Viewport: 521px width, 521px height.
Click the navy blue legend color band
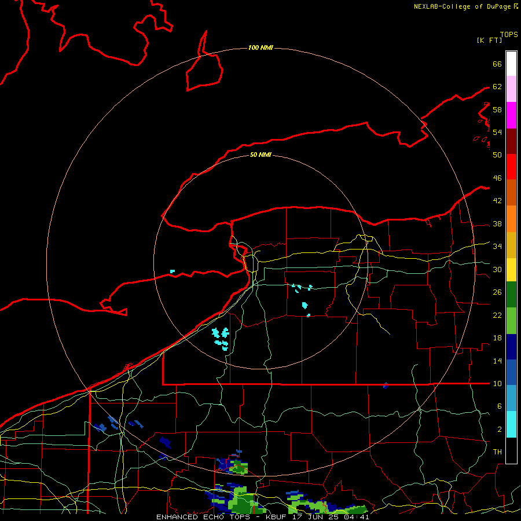[x=511, y=347]
